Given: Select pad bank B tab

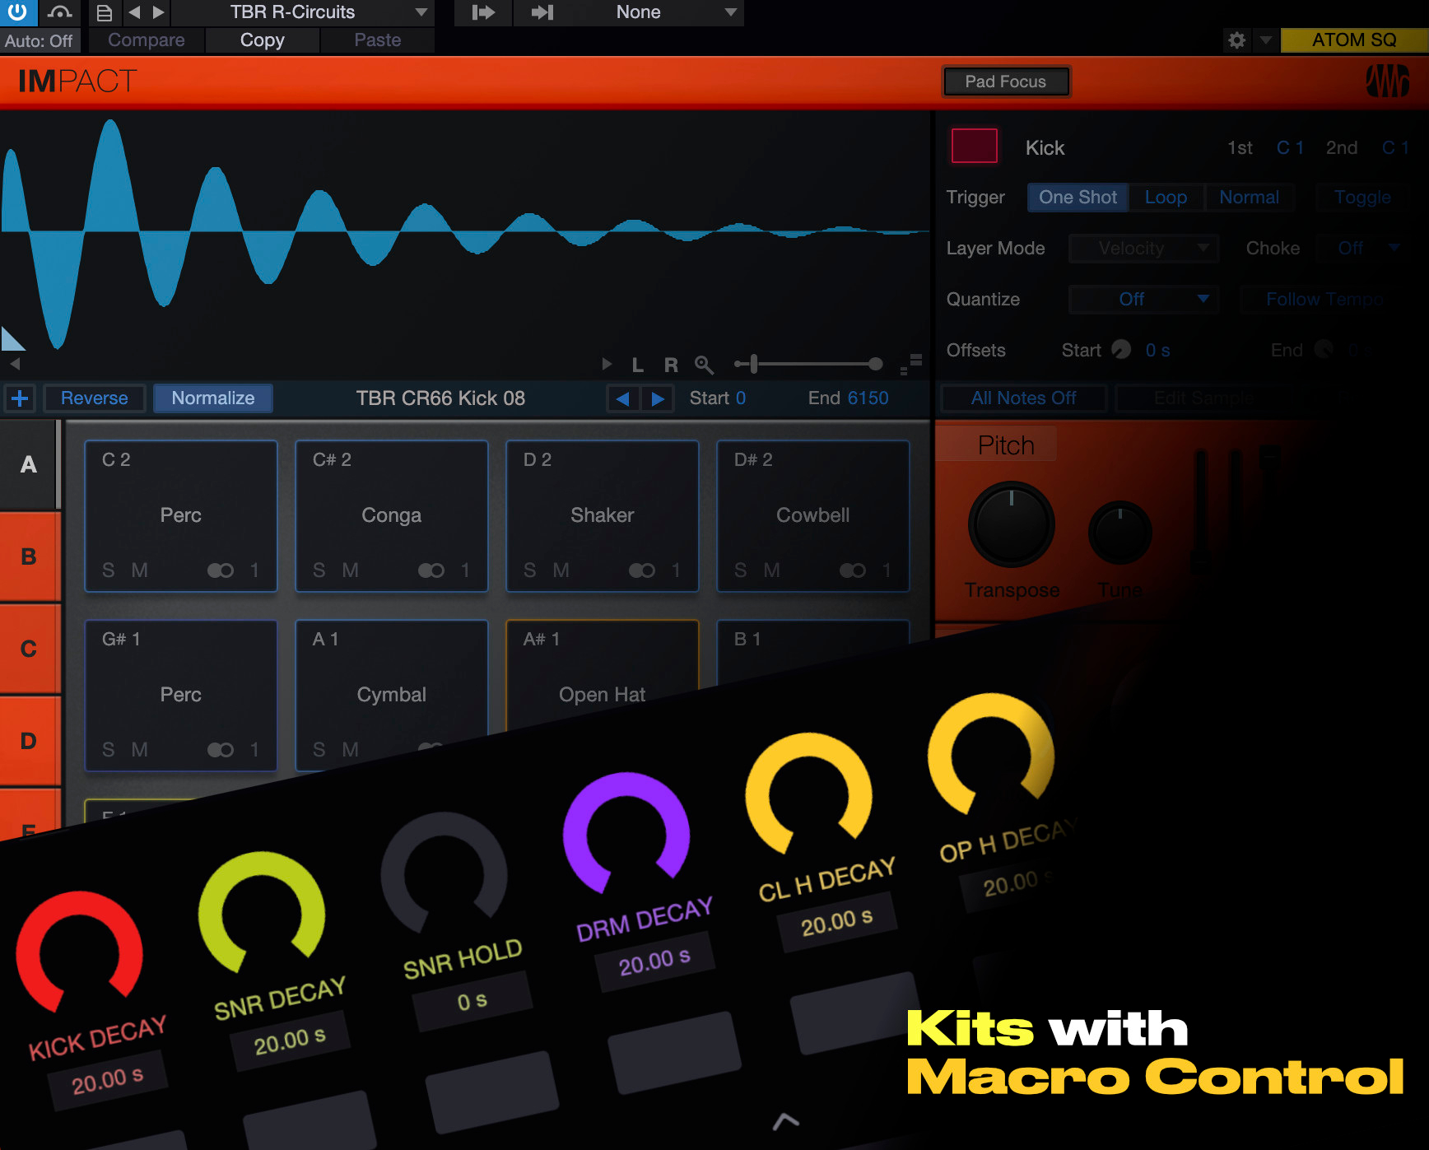Looking at the screenshot, I should (x=29, y=556).
